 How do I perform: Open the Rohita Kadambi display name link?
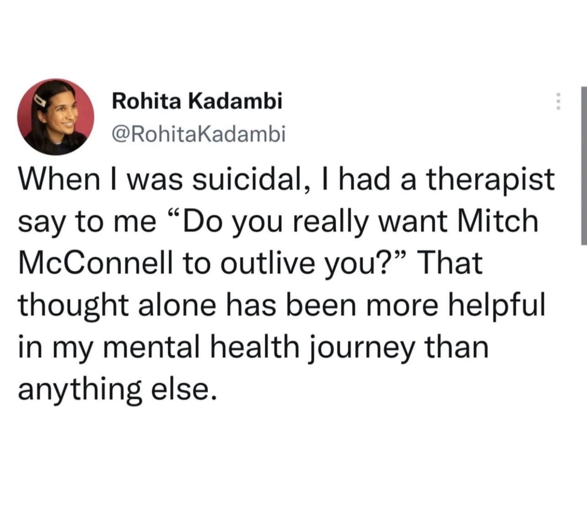point(197,101)
